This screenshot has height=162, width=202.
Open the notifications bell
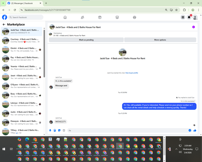[x=189, y=17]
